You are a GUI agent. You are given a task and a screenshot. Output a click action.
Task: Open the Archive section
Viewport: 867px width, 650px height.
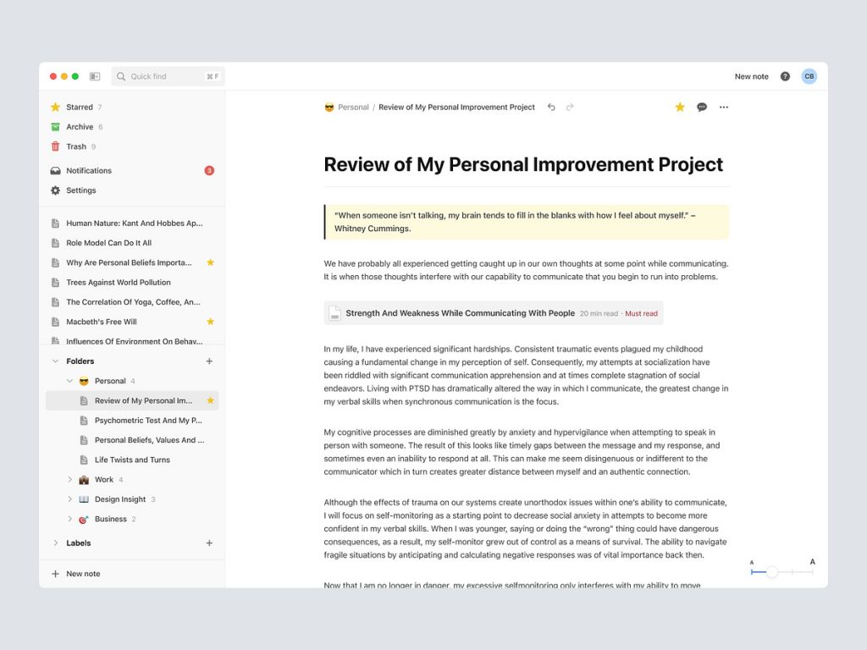80,127
